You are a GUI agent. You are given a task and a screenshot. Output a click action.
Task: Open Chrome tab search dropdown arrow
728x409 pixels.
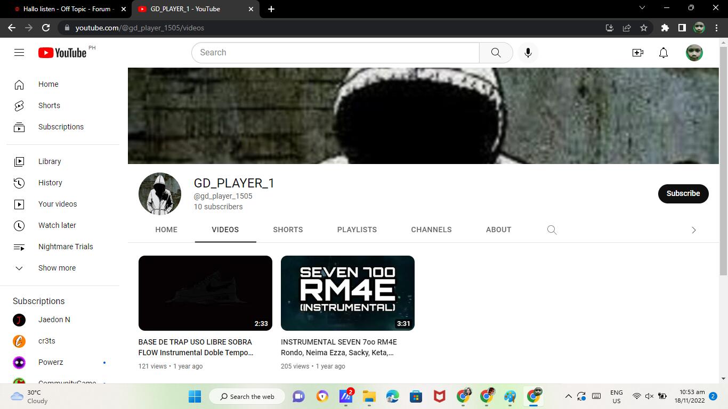pos(642,8)
